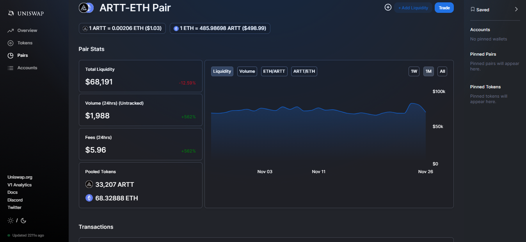The height and width of the screenshot is (242, 526).
Task: Click the ARTT icon in the price chip
Action: click(85, 28)
